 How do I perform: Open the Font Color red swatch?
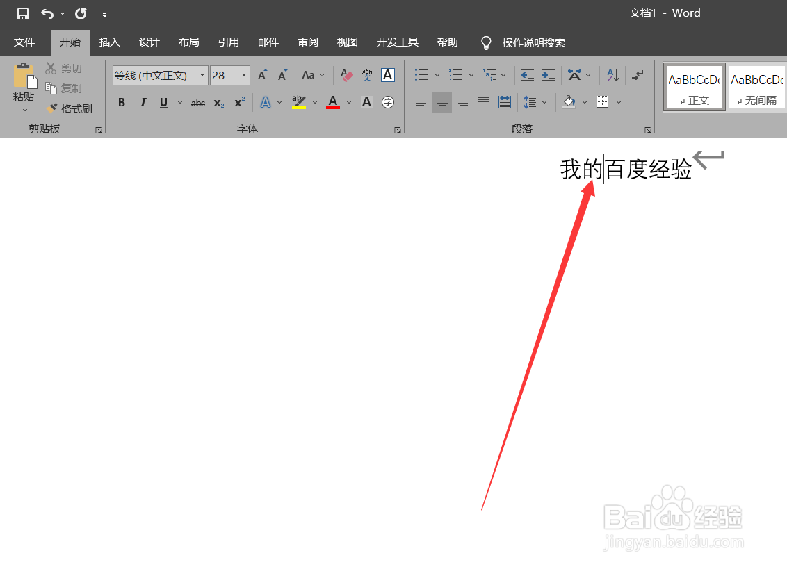[x=332, y=102]
